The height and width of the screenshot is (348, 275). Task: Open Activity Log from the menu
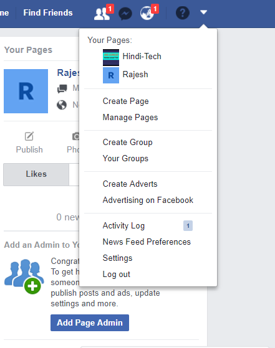pyautogui.click(x=123, y=226)
